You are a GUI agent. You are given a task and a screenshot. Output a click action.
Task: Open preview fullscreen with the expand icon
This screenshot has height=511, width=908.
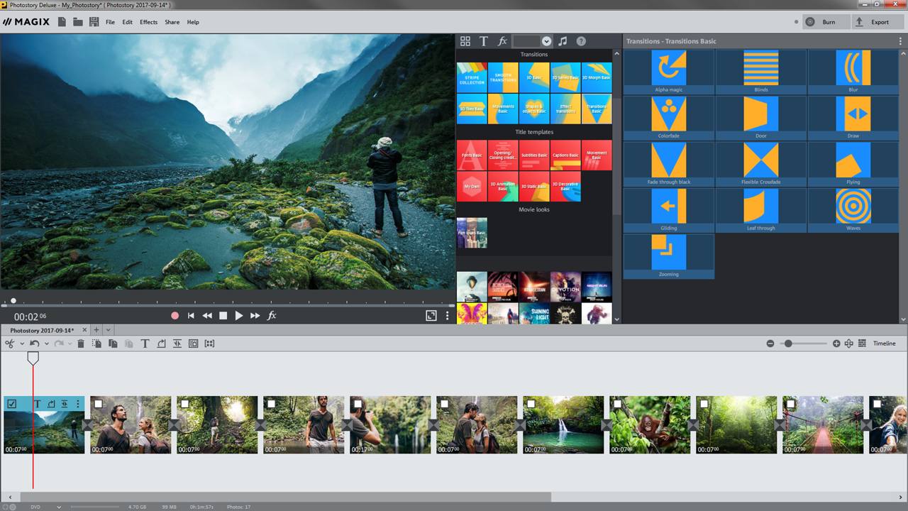point(431,316)
